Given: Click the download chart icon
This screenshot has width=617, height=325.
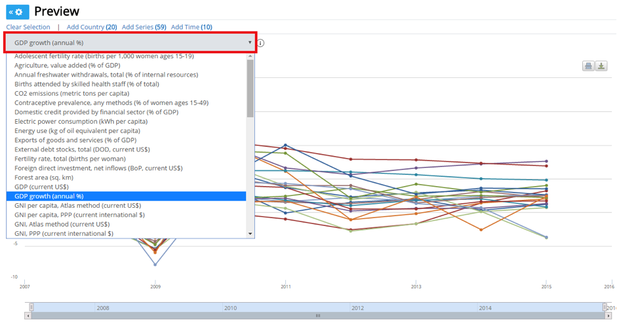Looking at the screenshot, I should [x=601, y=66].
